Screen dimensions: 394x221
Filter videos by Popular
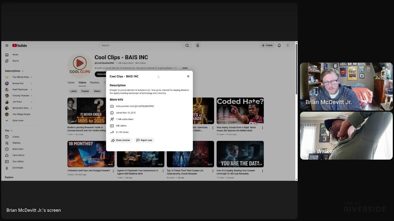coord(85,91)
